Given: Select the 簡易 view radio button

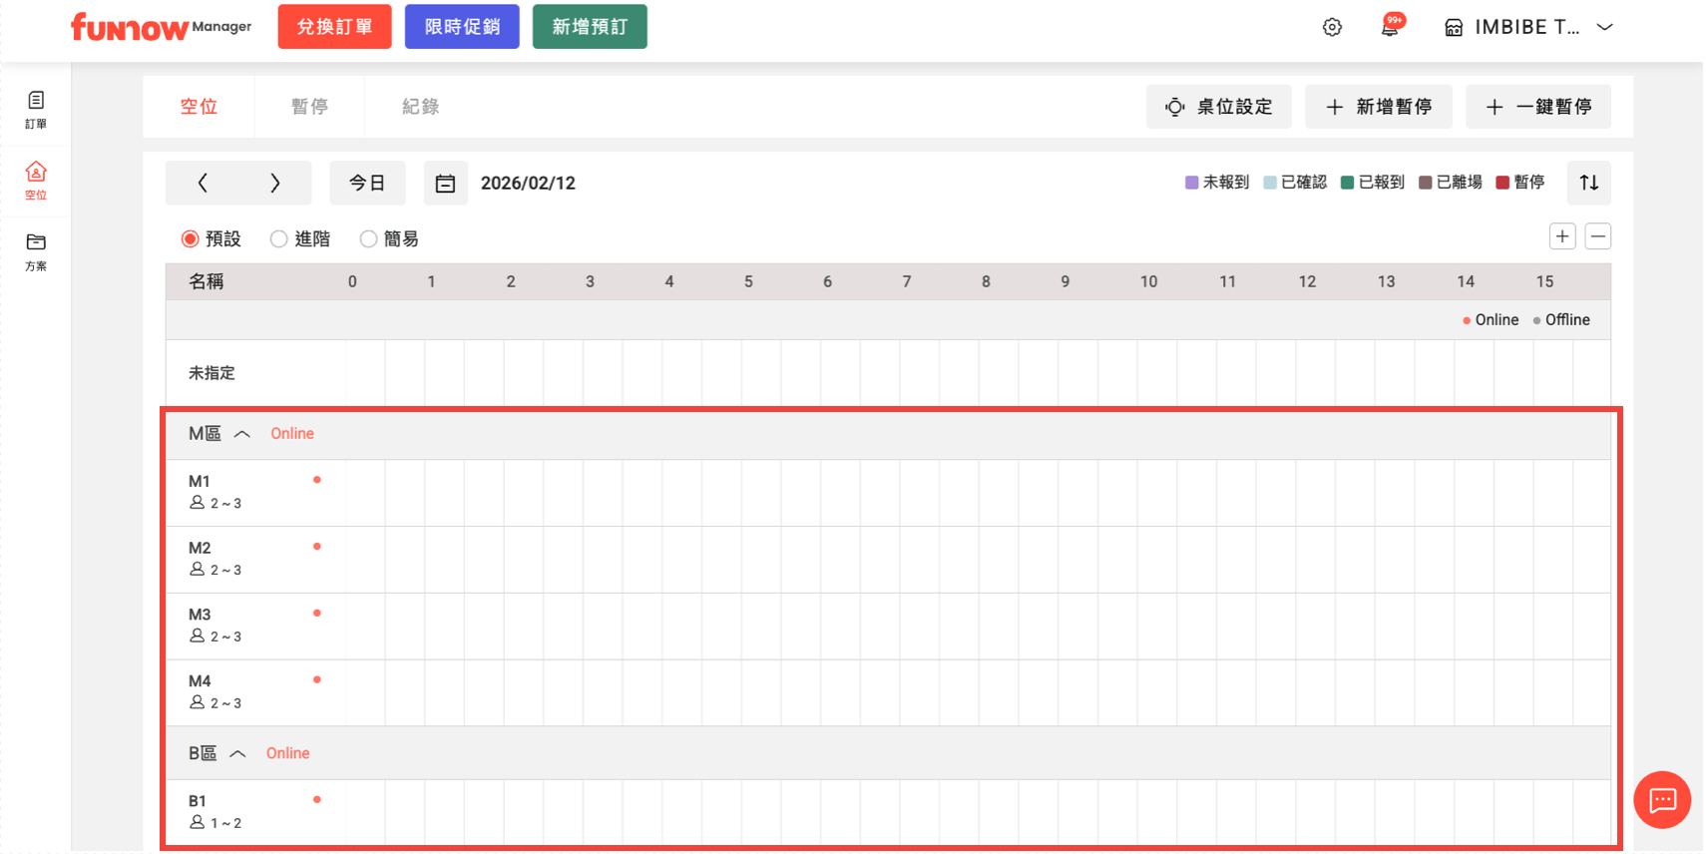Looking at the screenshot, I should coord(369,239).
